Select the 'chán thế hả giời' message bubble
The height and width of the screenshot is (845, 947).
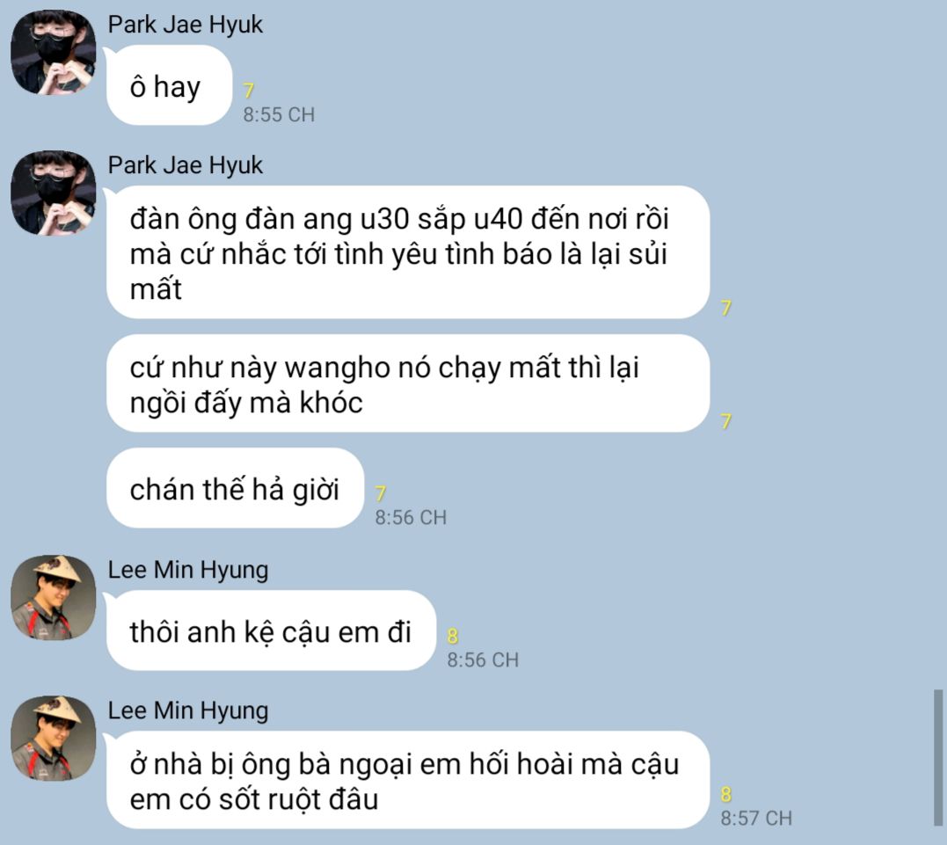(236, 488)
